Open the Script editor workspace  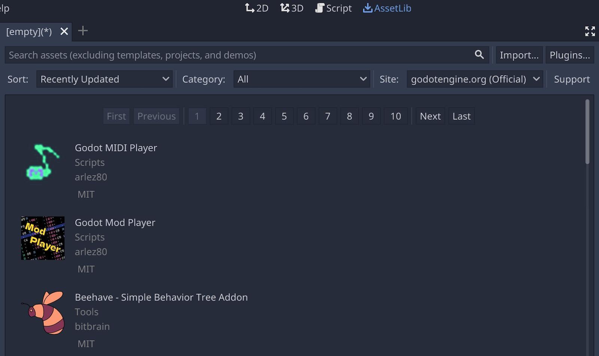coord(333,8)
